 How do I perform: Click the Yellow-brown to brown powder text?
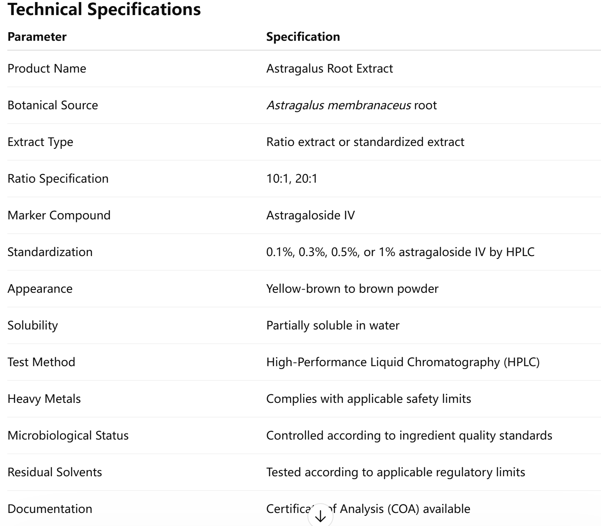pyautogui.click(x=352, y=289)
